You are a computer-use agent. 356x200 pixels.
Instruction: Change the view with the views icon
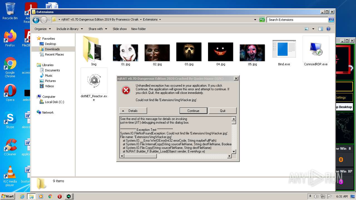click(x=306, y=29)
